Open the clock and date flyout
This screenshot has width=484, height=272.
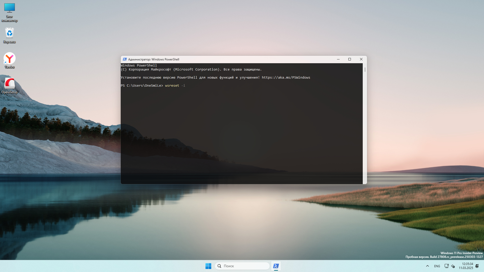(x=466, y=266)
